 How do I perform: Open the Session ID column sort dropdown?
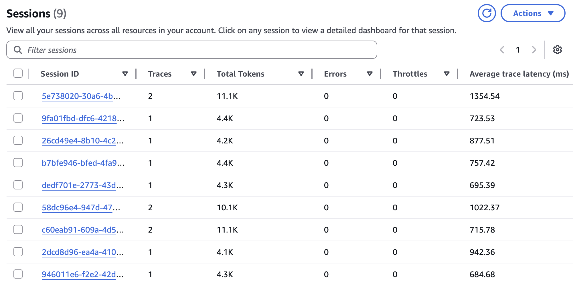click(x=125, y=74)
